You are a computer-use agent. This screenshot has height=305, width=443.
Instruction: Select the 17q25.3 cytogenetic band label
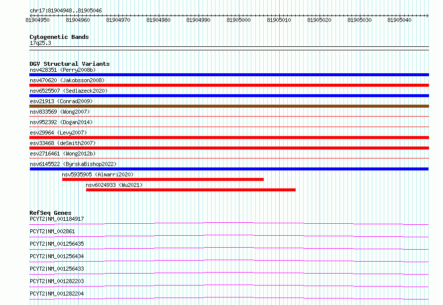[x=40, y=43]
